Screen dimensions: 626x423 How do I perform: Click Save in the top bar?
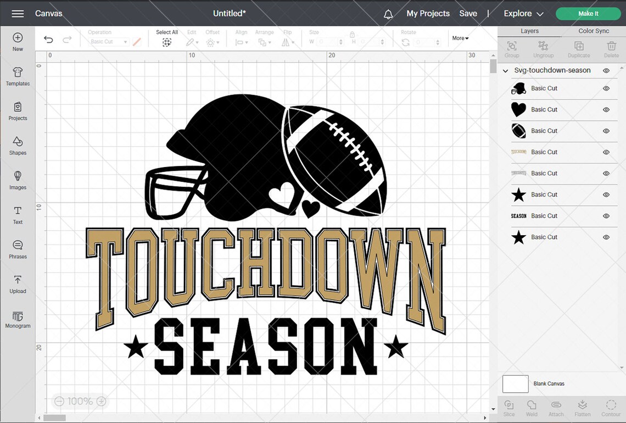click(468, 13)
